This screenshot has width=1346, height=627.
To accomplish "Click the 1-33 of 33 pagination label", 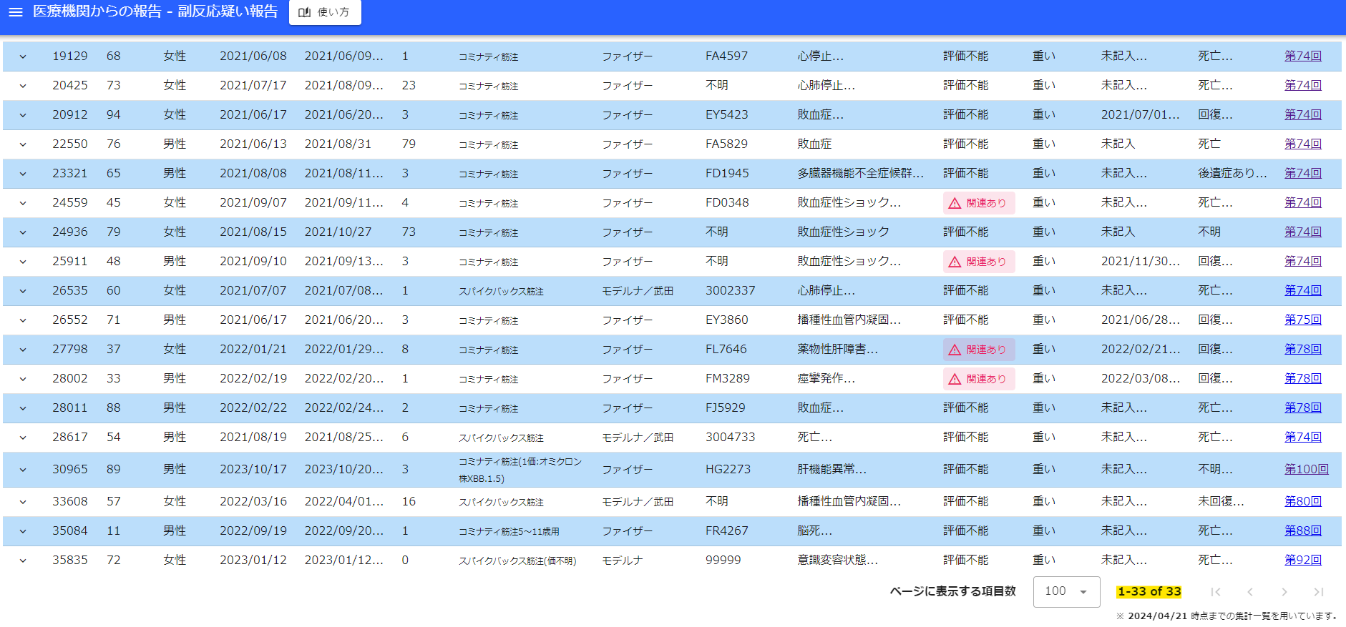I will (x=1149, y=592).
